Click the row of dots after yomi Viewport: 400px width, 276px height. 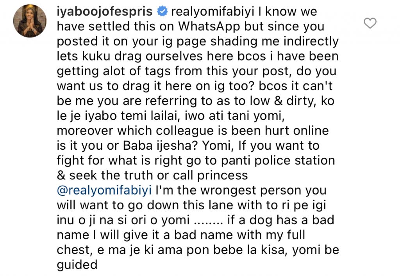tap(207, 220)
